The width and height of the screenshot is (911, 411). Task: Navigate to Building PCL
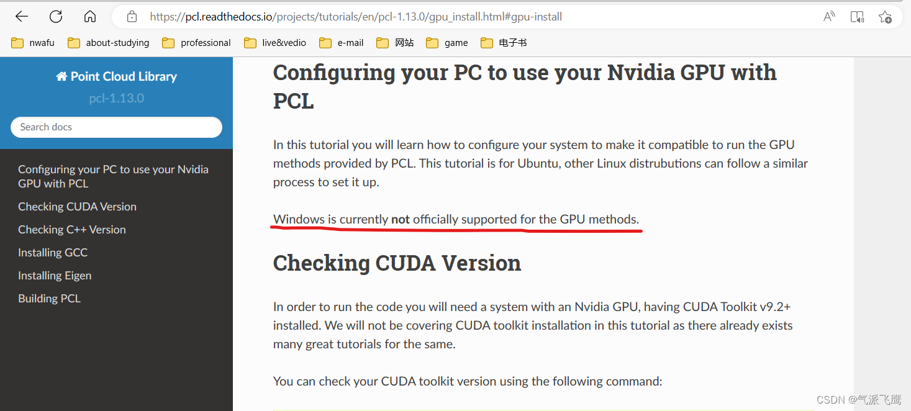[x=49, y=298]
